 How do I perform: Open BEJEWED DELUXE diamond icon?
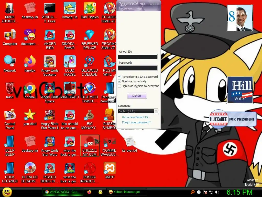click(x=90, y=39)
